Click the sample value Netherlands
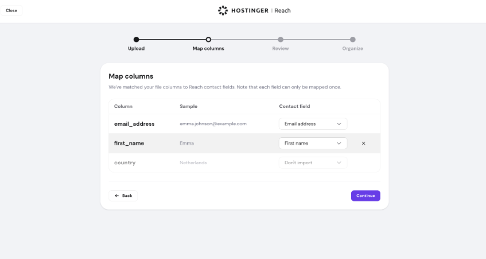486x259 pixels. pos(193,163)
